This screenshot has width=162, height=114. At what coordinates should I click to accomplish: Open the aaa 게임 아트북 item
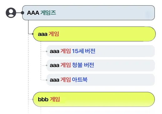101,80
